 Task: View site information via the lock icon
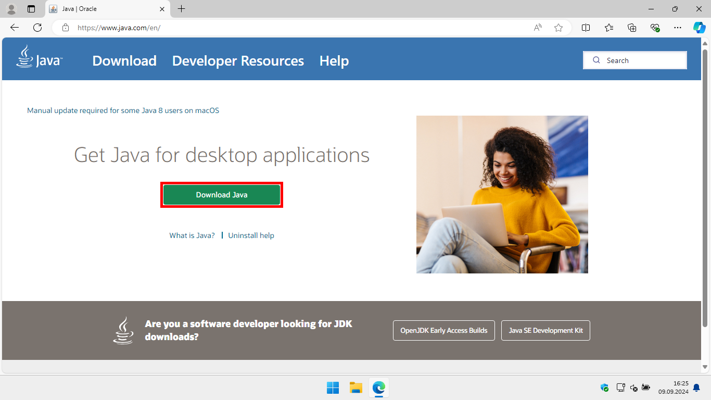[66, 28]
